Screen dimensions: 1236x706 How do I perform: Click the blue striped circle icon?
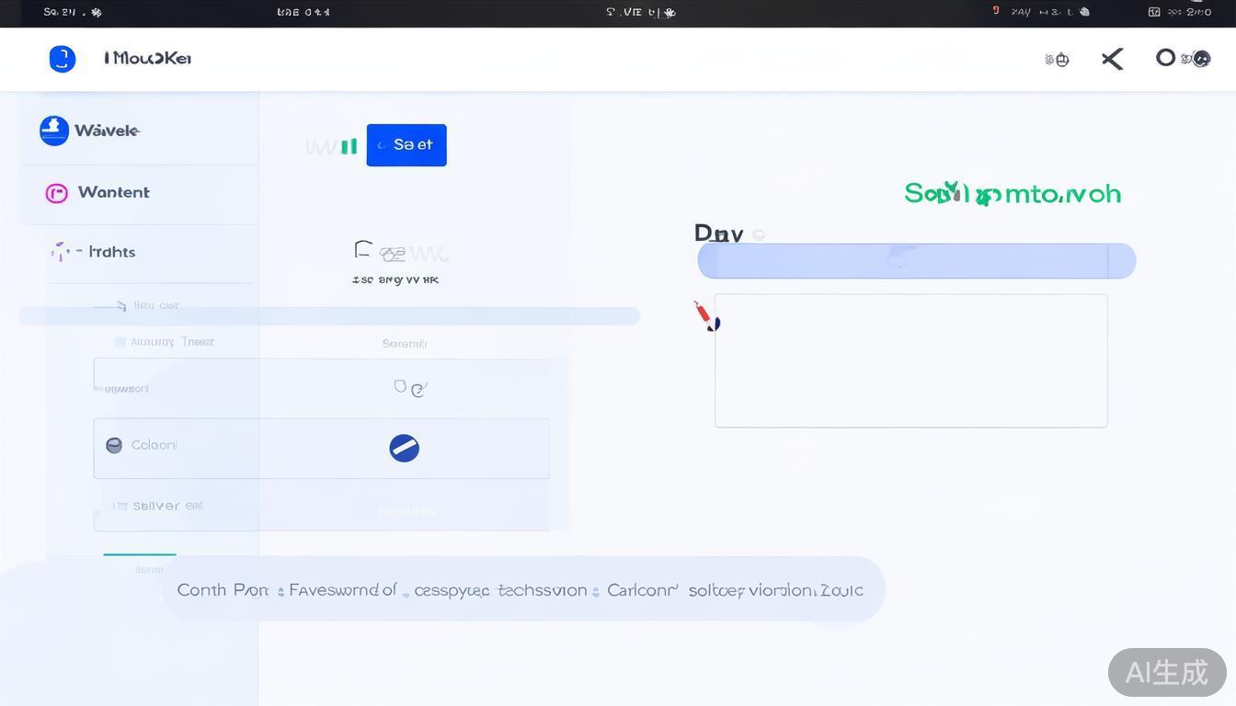[404, 448]
